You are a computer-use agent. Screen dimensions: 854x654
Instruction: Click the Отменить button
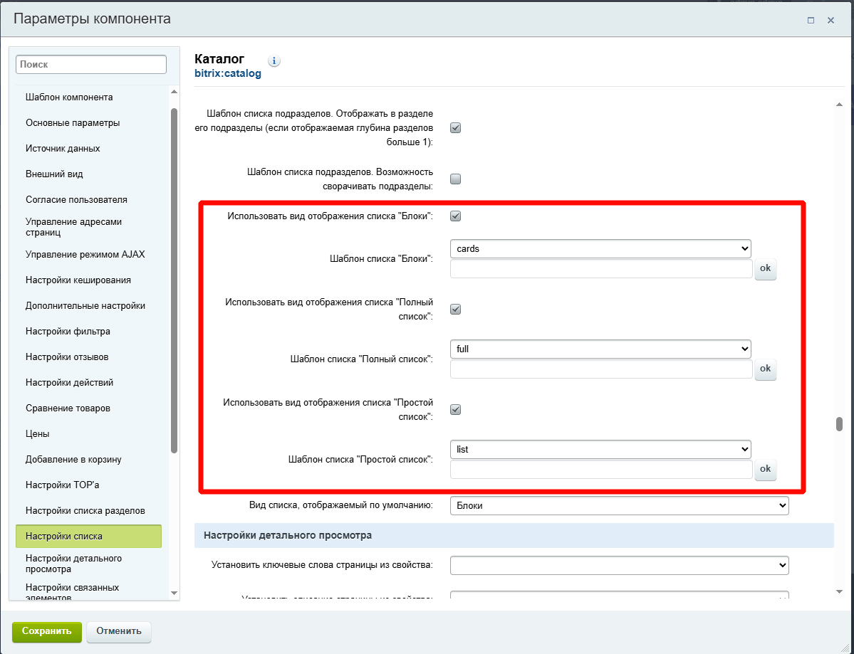click(x=119, y=631)
